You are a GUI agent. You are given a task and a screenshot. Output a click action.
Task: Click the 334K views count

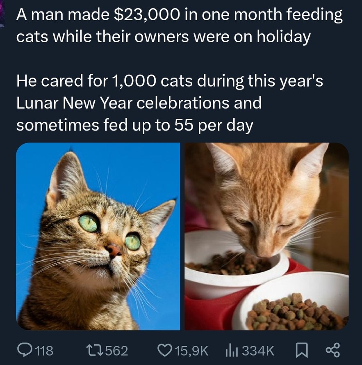pyautogui.click(x=258, y=350)
